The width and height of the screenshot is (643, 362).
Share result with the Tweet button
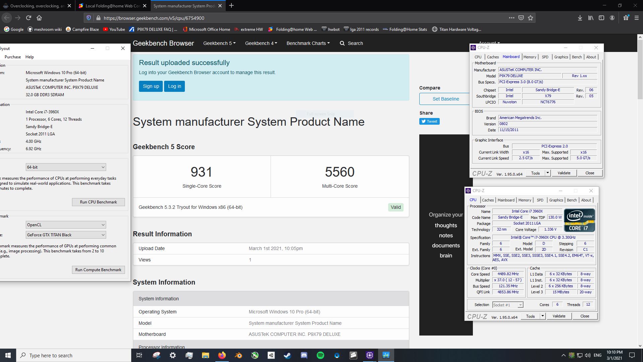[x=429, y=121]
